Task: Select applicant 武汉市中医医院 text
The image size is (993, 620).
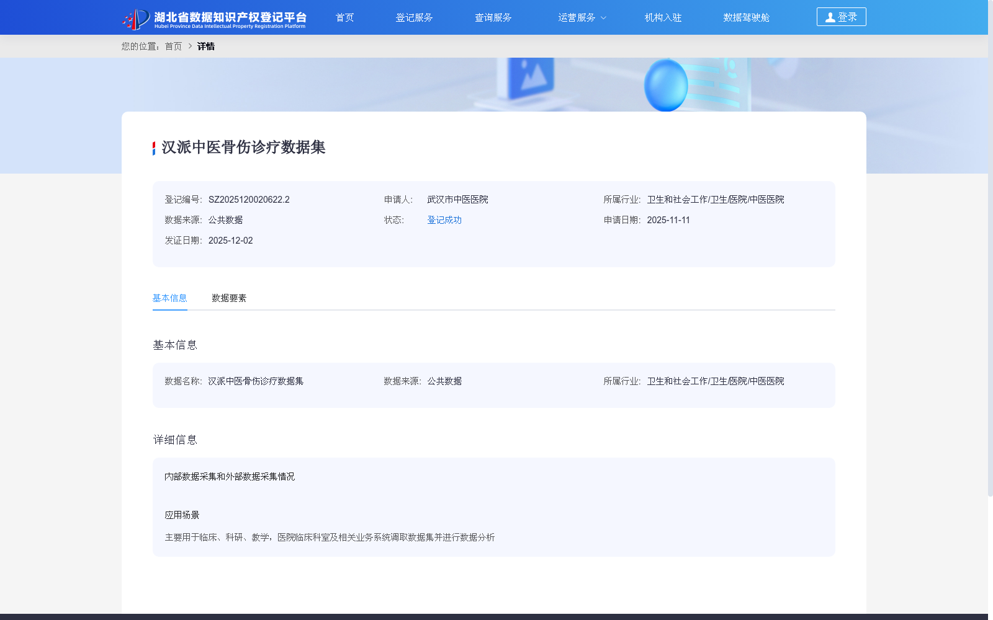Action: (457, 200)
